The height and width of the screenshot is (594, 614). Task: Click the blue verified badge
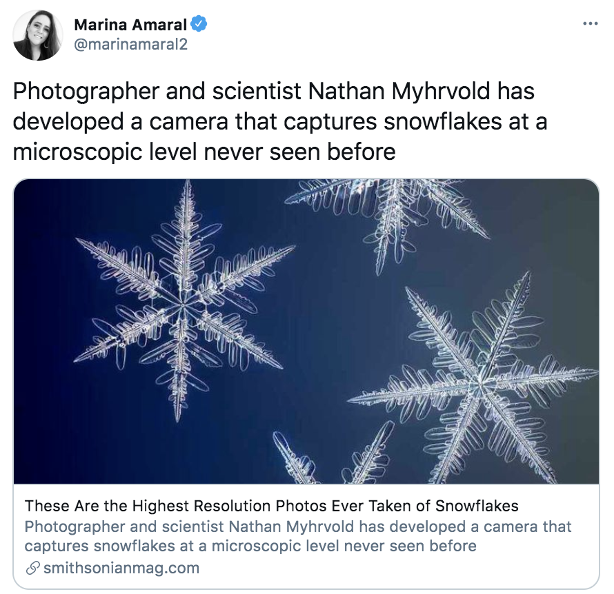pos(199,25)
